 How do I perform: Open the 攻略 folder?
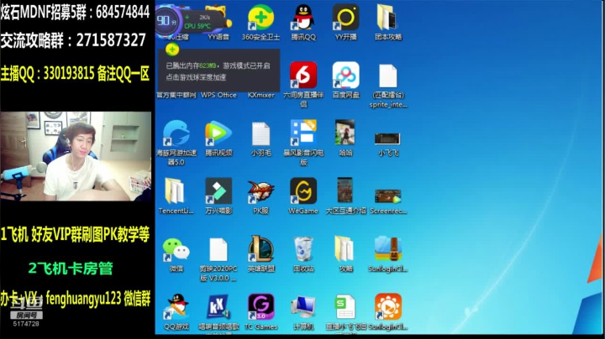(345, 254)
